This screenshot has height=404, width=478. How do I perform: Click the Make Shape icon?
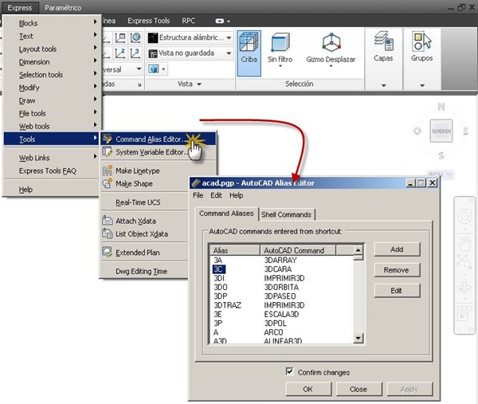tap(108, 183)
